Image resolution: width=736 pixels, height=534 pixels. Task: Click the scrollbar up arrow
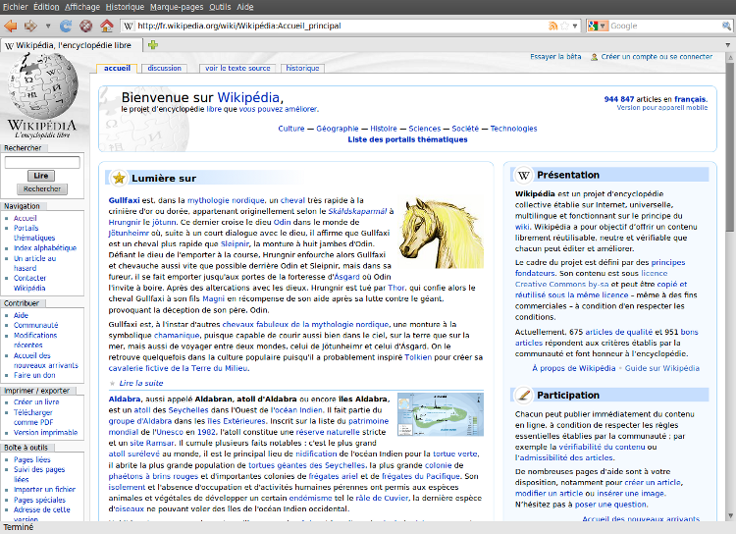pyautogui.click(x=730, y=57)
